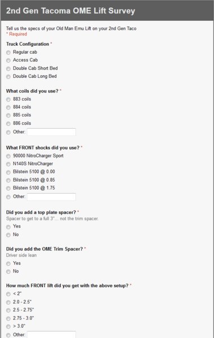214x338 pixels.
Task: Select 883 coils option
Action: (x=8, y=99)
